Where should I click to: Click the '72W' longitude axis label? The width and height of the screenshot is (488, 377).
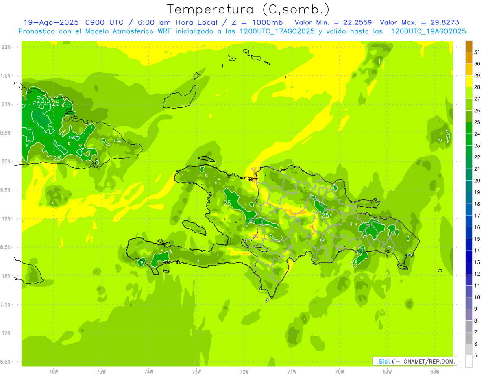tap(244, 372)
